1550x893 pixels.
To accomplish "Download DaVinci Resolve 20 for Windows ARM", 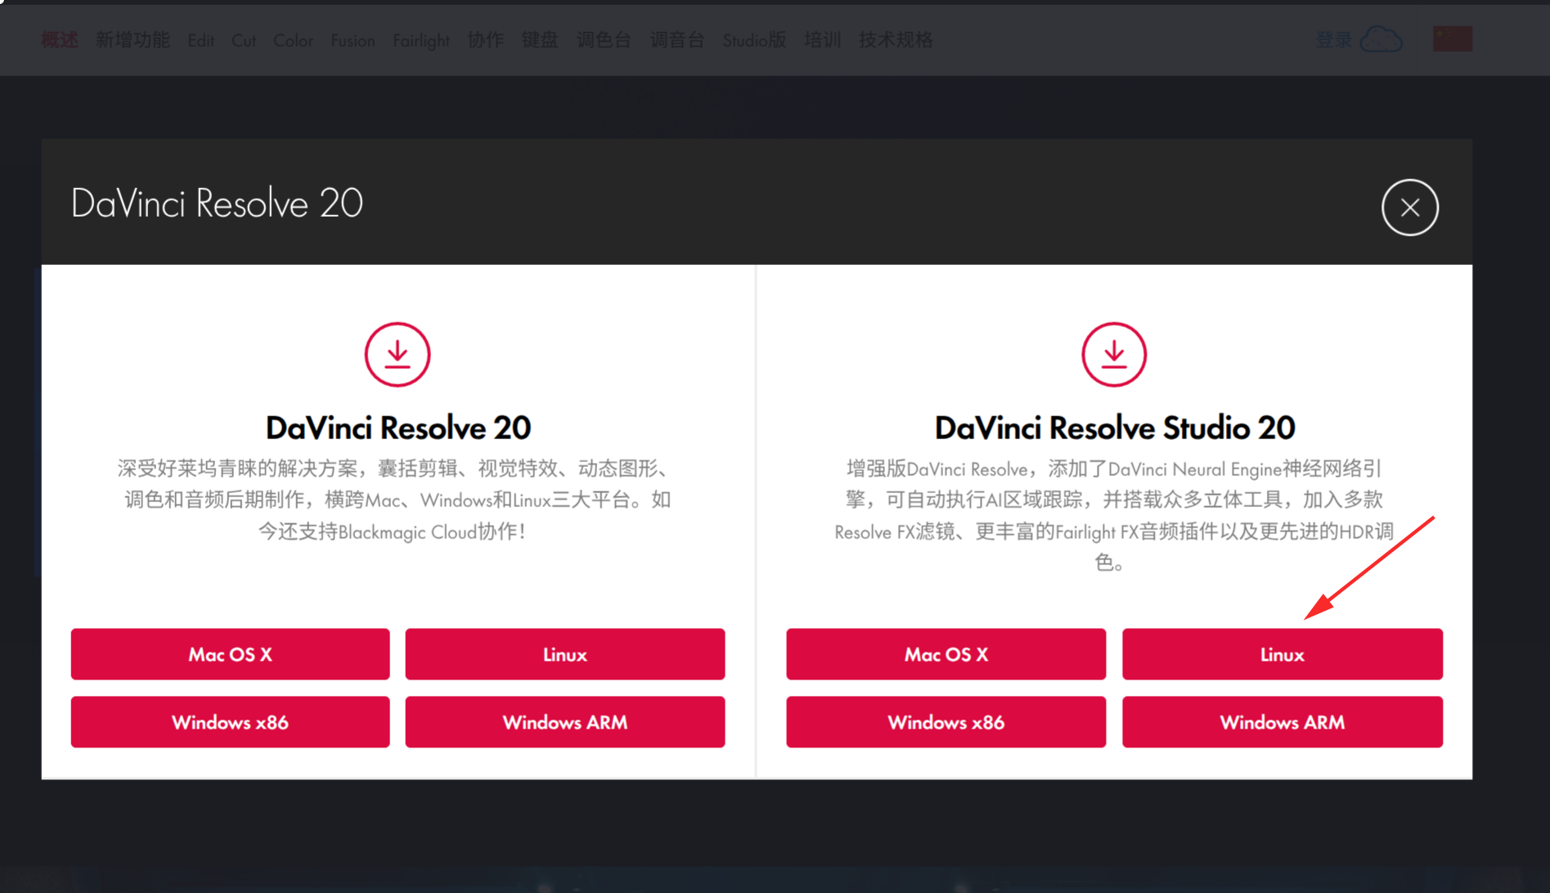I will coord(565,722).
